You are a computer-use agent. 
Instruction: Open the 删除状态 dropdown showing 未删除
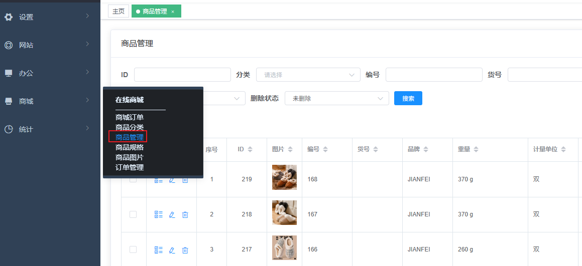pos(336,98)
